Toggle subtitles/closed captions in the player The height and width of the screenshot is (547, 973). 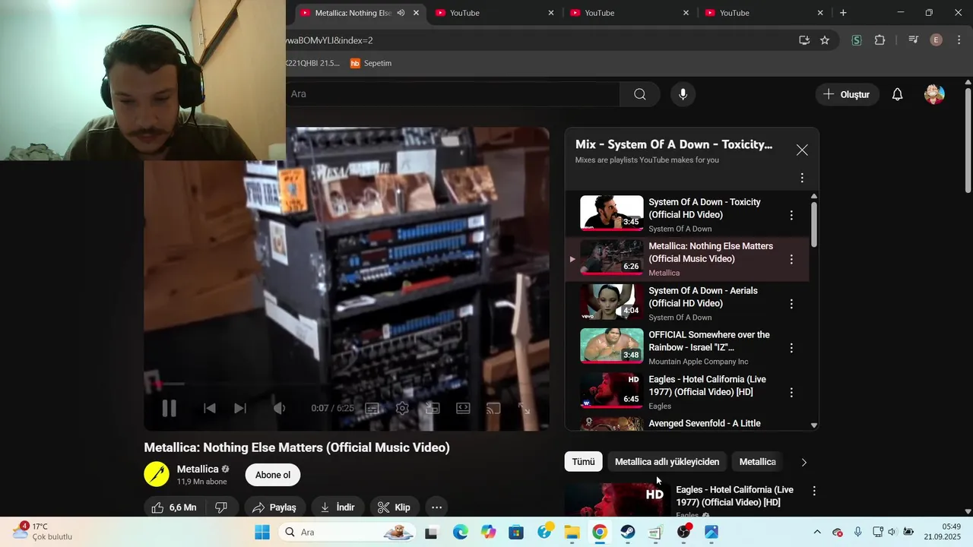pos(372,408)
